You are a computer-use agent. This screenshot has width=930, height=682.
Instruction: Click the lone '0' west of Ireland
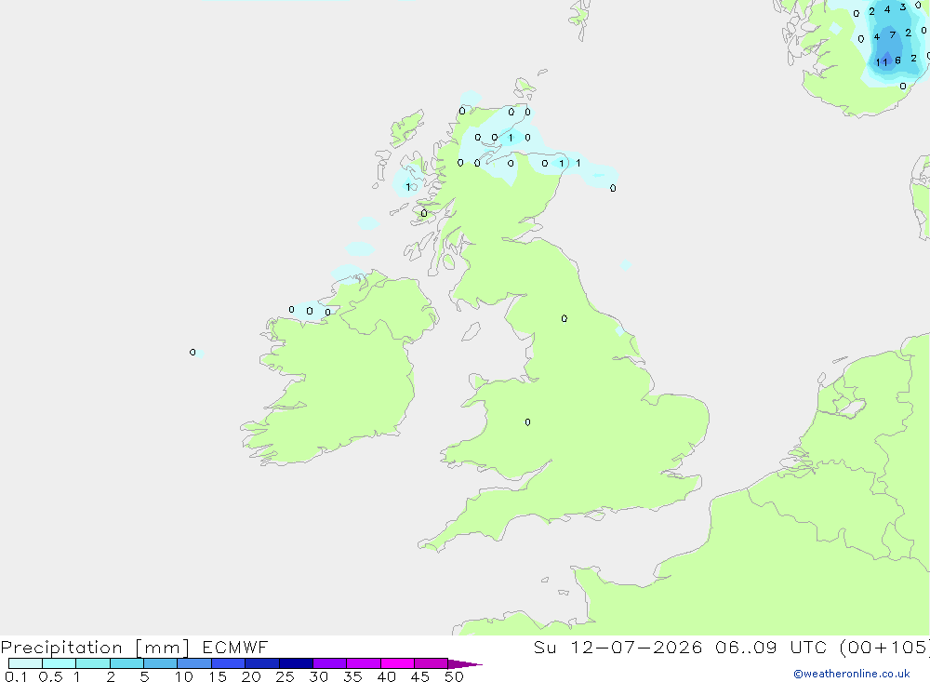point(193,352)
